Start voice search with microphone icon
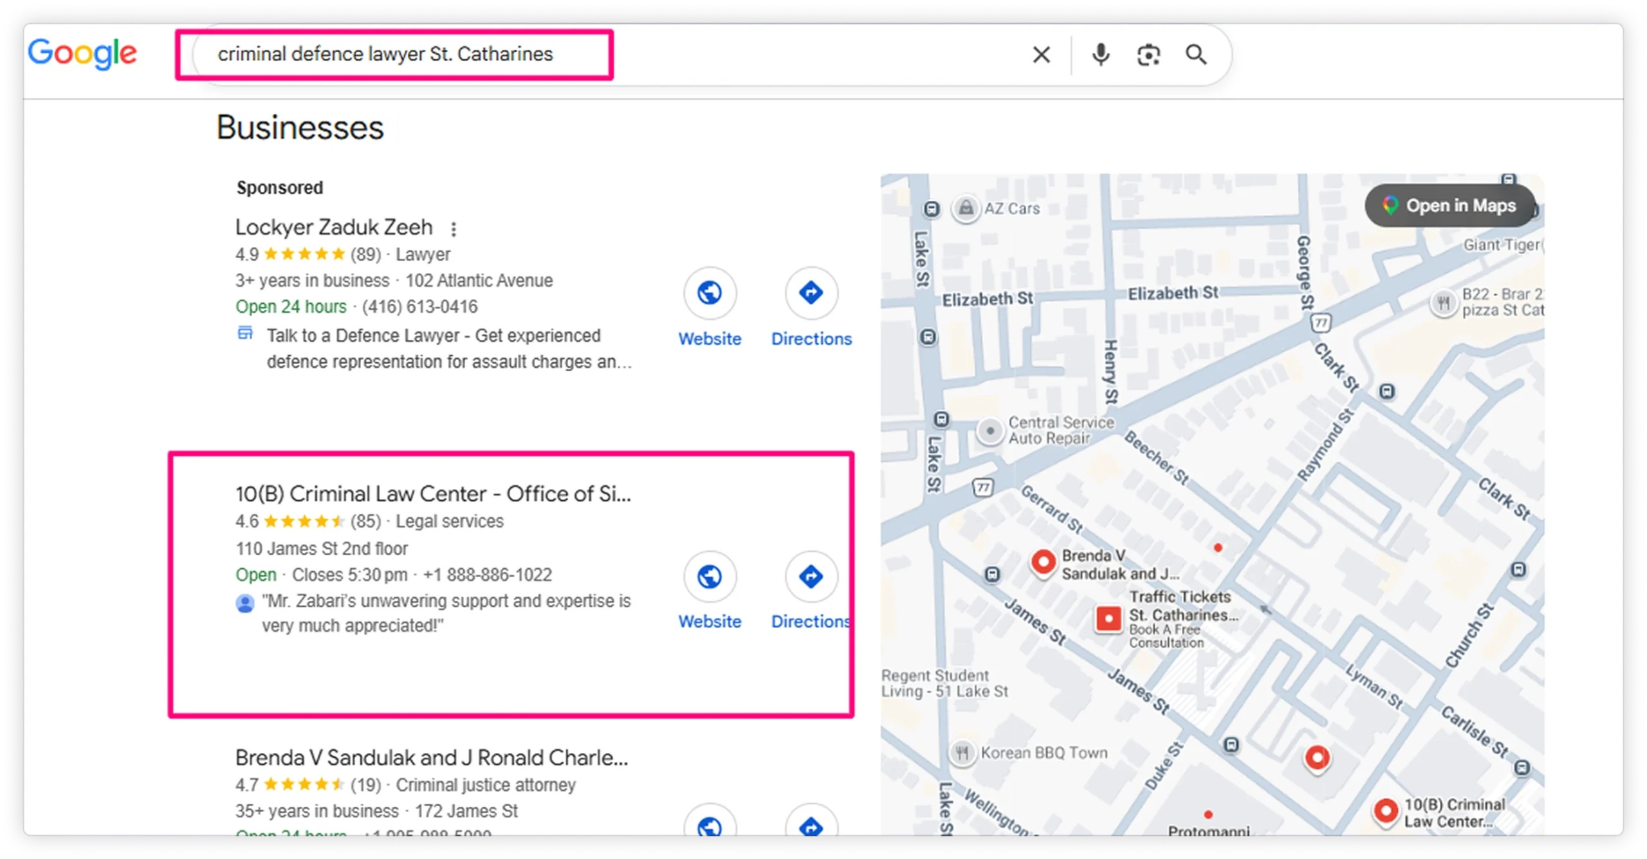This screenshot has width=1647, height=859. point(1101,55)
